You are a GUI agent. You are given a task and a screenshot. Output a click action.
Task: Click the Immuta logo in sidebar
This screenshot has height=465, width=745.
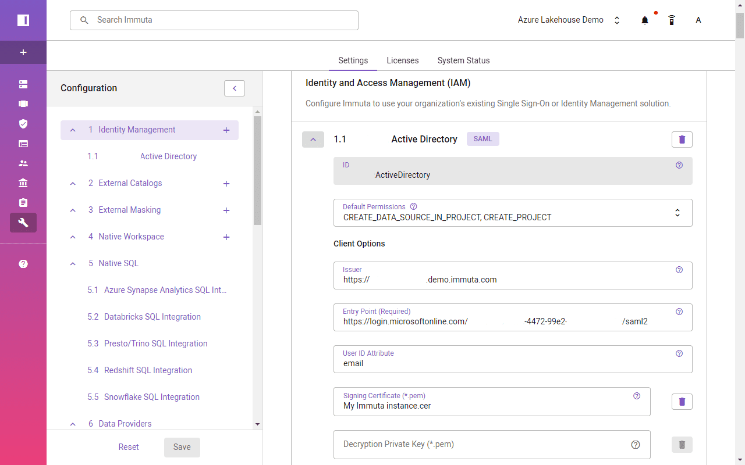coord(23,20)
